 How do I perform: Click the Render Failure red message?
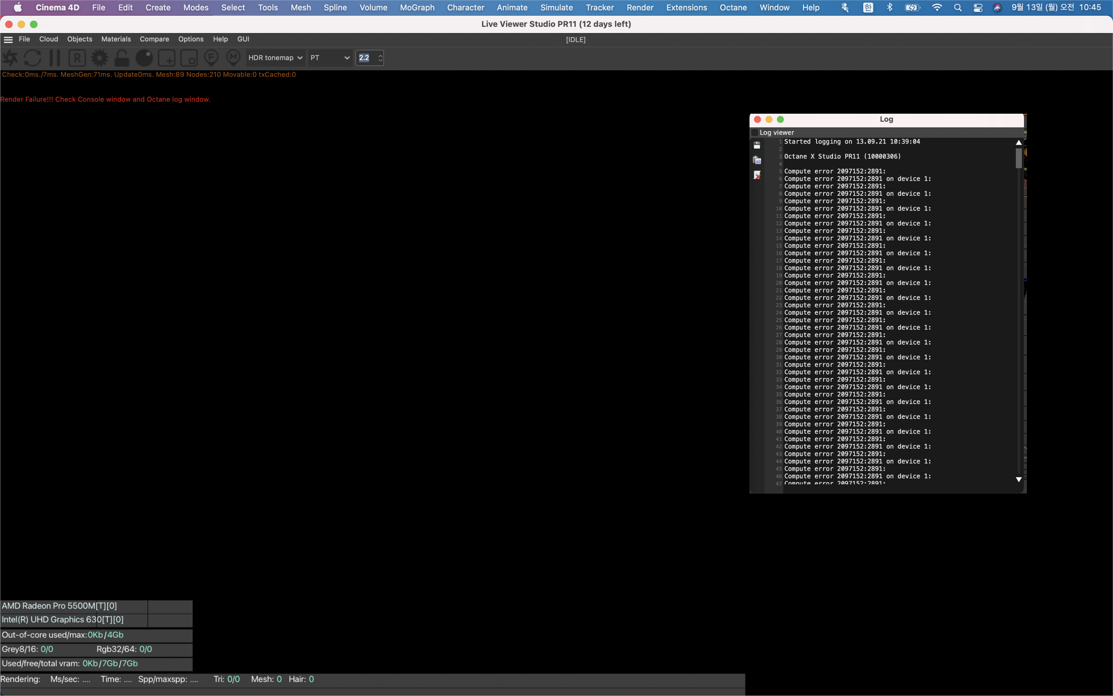pyautogui.click(x=105, y=100)
